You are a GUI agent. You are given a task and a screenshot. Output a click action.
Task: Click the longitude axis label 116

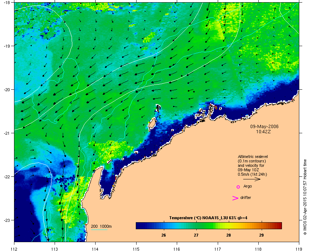(x=177, y=249)
